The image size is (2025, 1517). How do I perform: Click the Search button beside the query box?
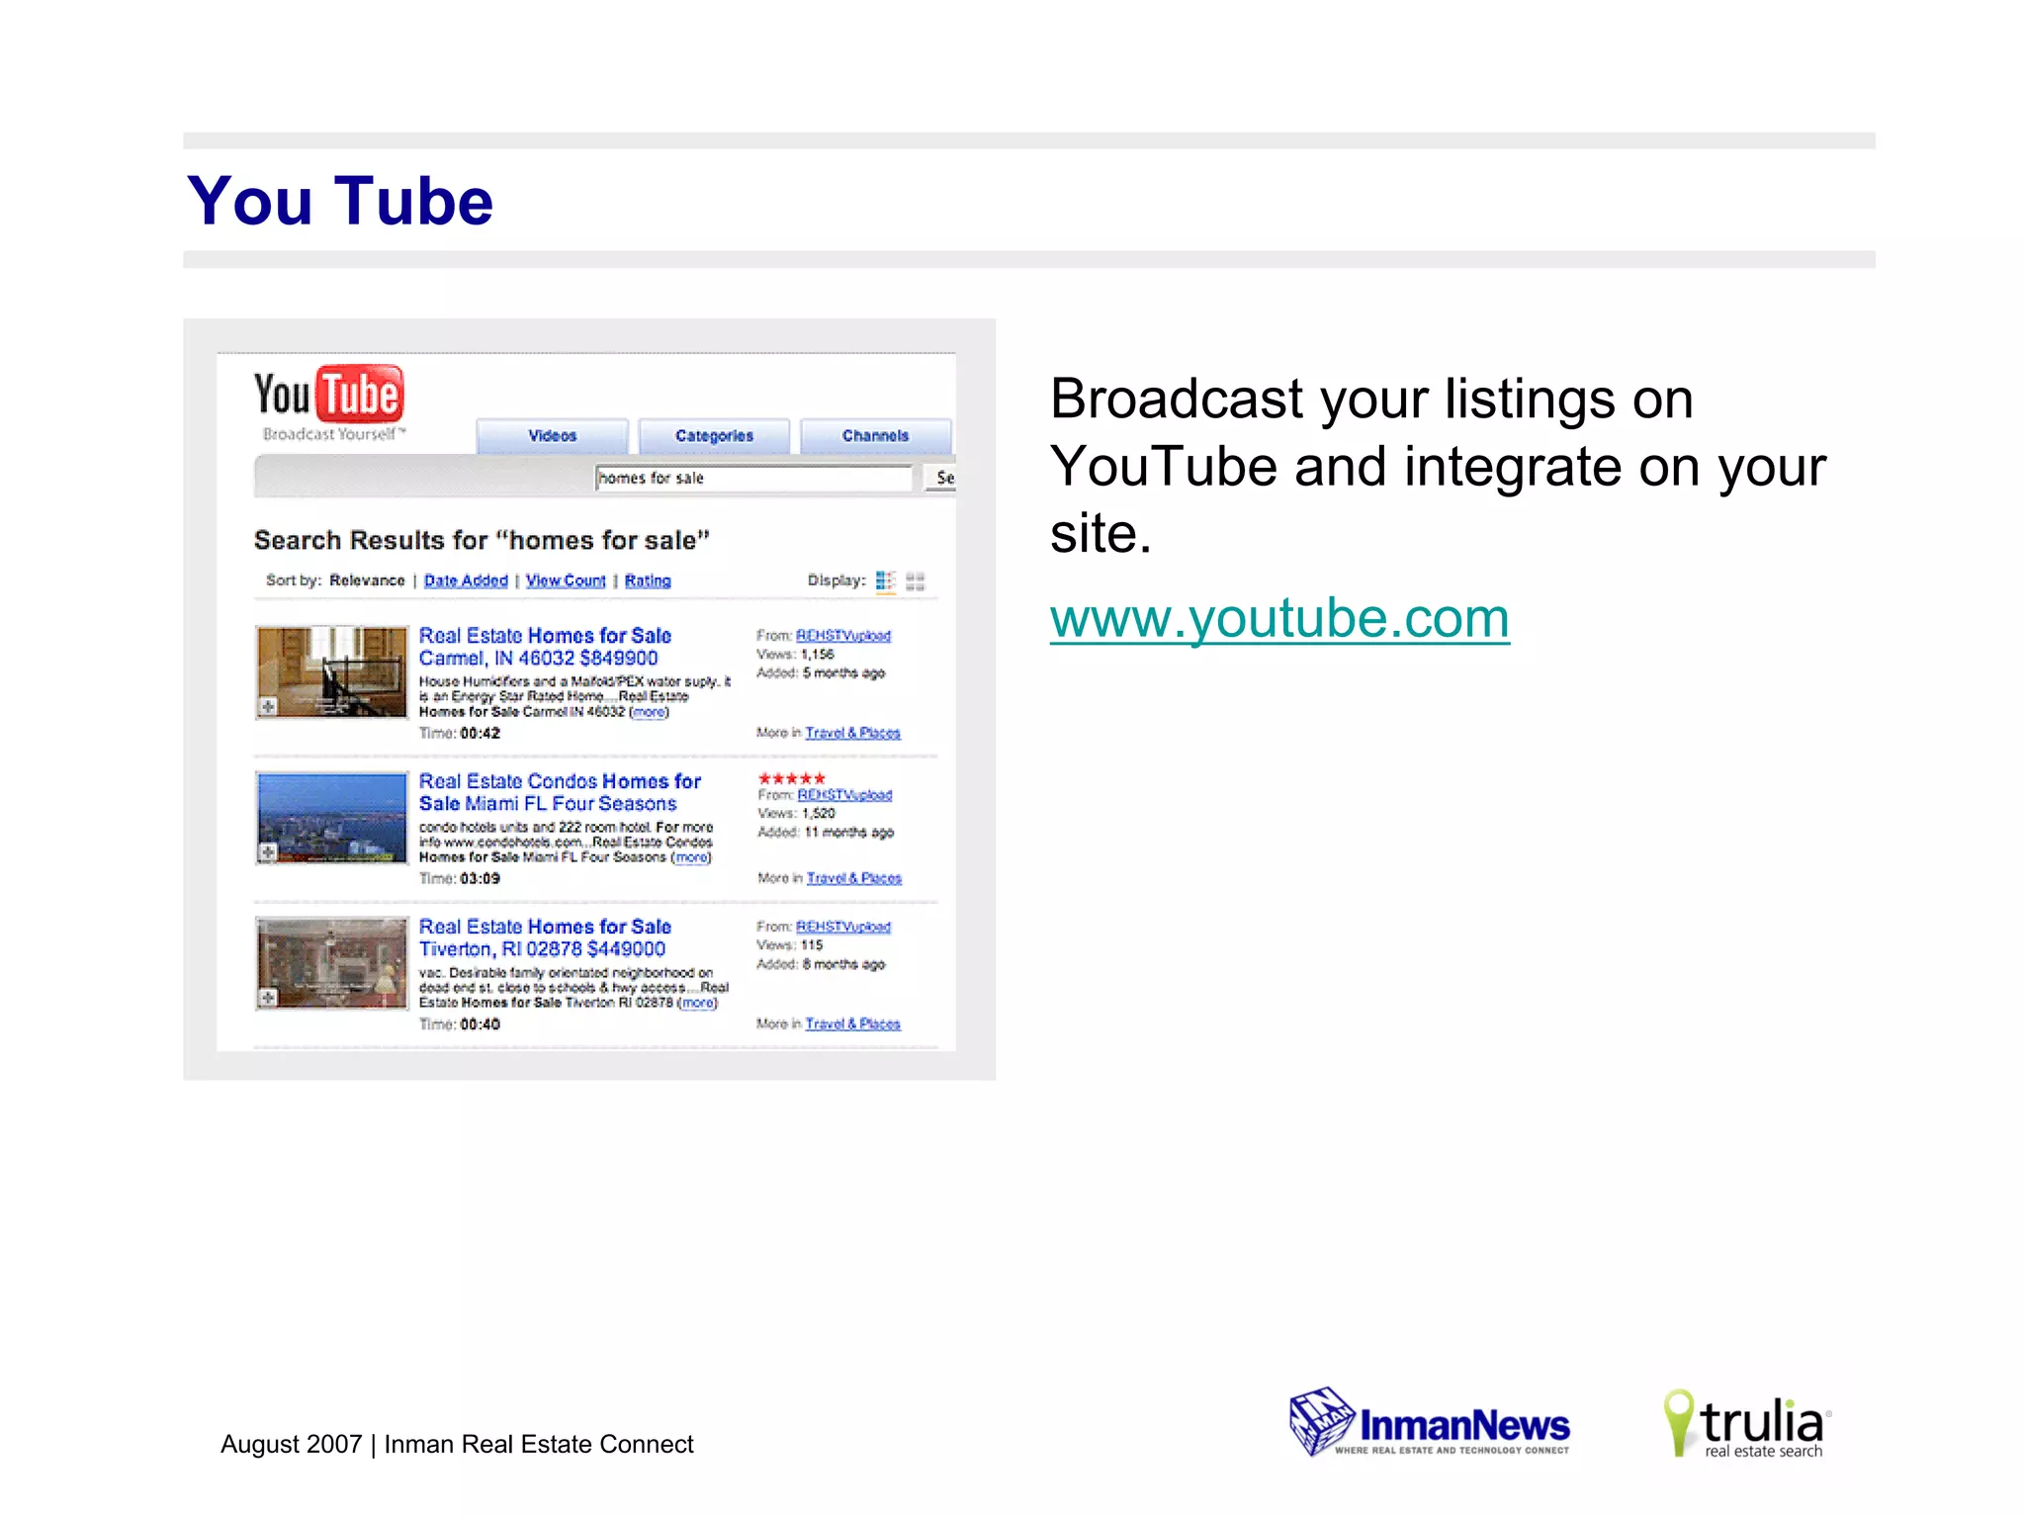pyautogui.click(x=940, y=478)
